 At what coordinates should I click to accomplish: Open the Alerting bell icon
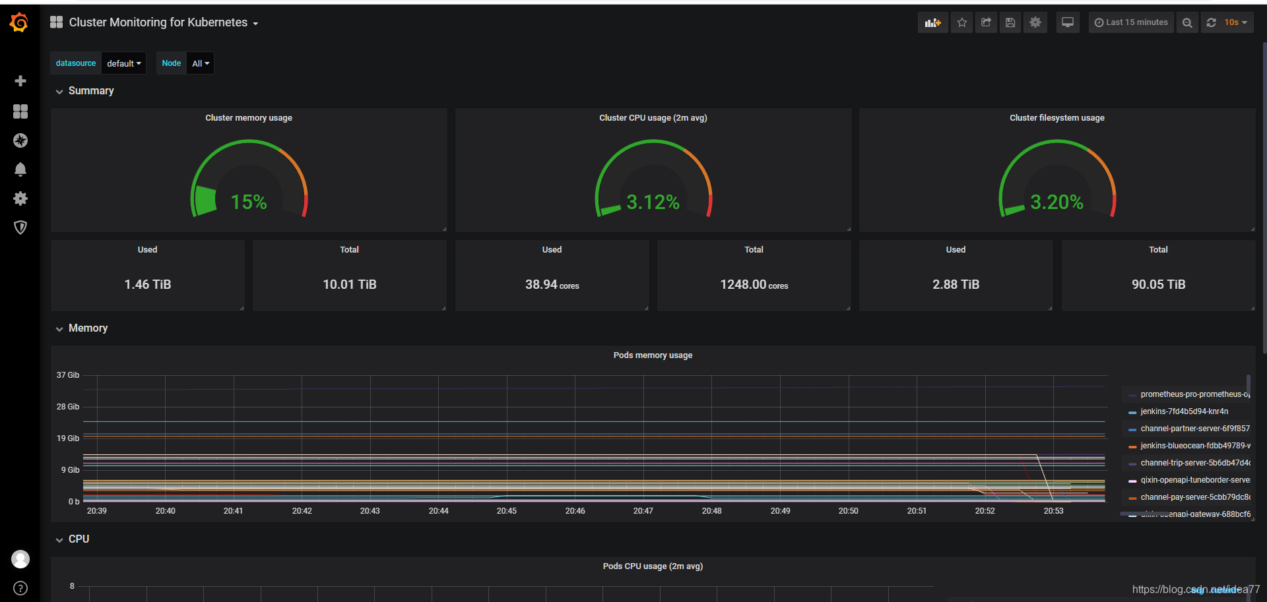(x=20, y=169)
